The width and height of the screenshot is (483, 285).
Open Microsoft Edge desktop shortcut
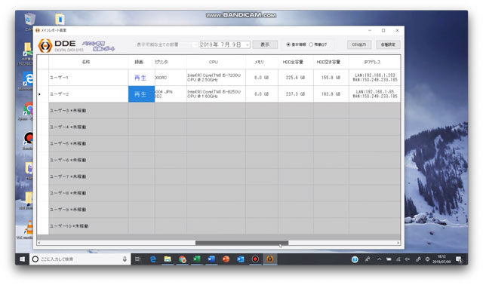coord(28,79)
